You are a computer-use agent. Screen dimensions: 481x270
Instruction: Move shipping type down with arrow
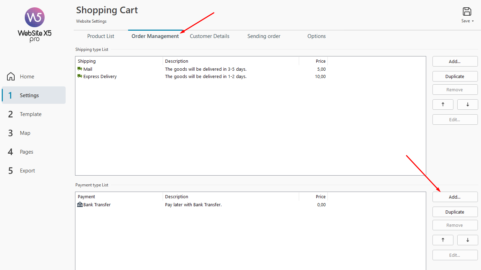[x=467, y=105]
